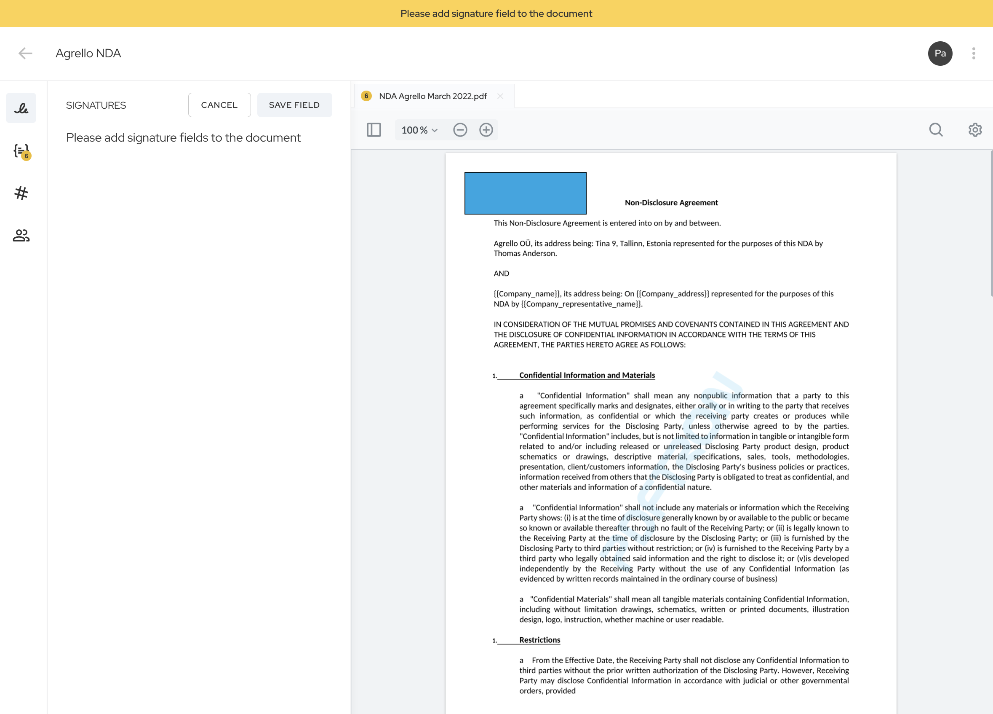Search inside the PDF document
993x714 pixels.
click(x=936, y=130)
